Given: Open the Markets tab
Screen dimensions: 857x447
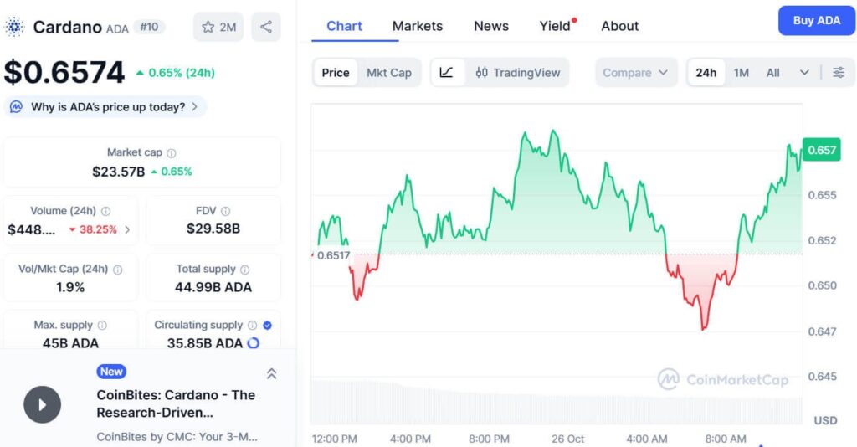Looking at the screenshot, I should [x=418, y=26].
